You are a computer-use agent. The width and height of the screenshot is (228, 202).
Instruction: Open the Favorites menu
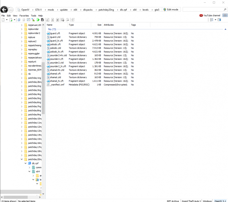point(24,16)
